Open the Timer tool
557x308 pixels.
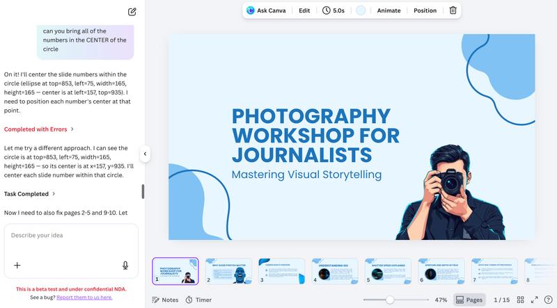click(198, 300)
